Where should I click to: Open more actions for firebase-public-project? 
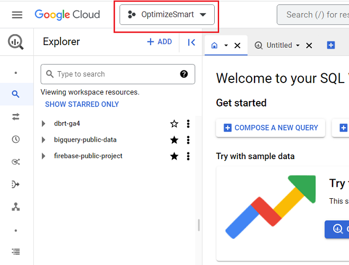(188, 156)
